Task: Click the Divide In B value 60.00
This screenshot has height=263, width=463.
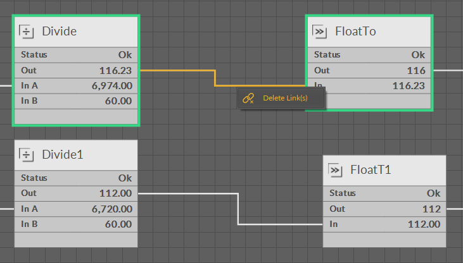Action: [x=118, y=101]
